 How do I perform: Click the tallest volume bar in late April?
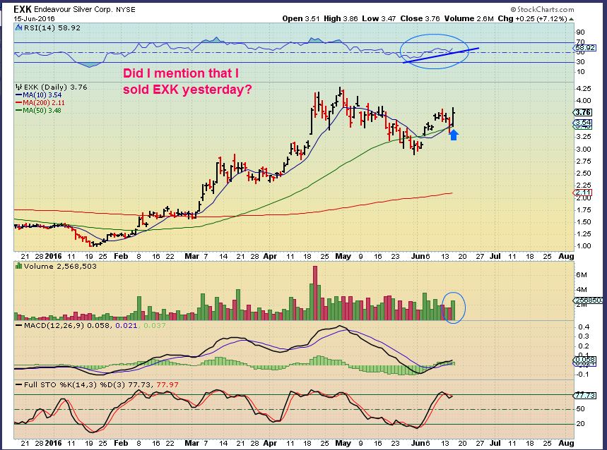(314, 293)
